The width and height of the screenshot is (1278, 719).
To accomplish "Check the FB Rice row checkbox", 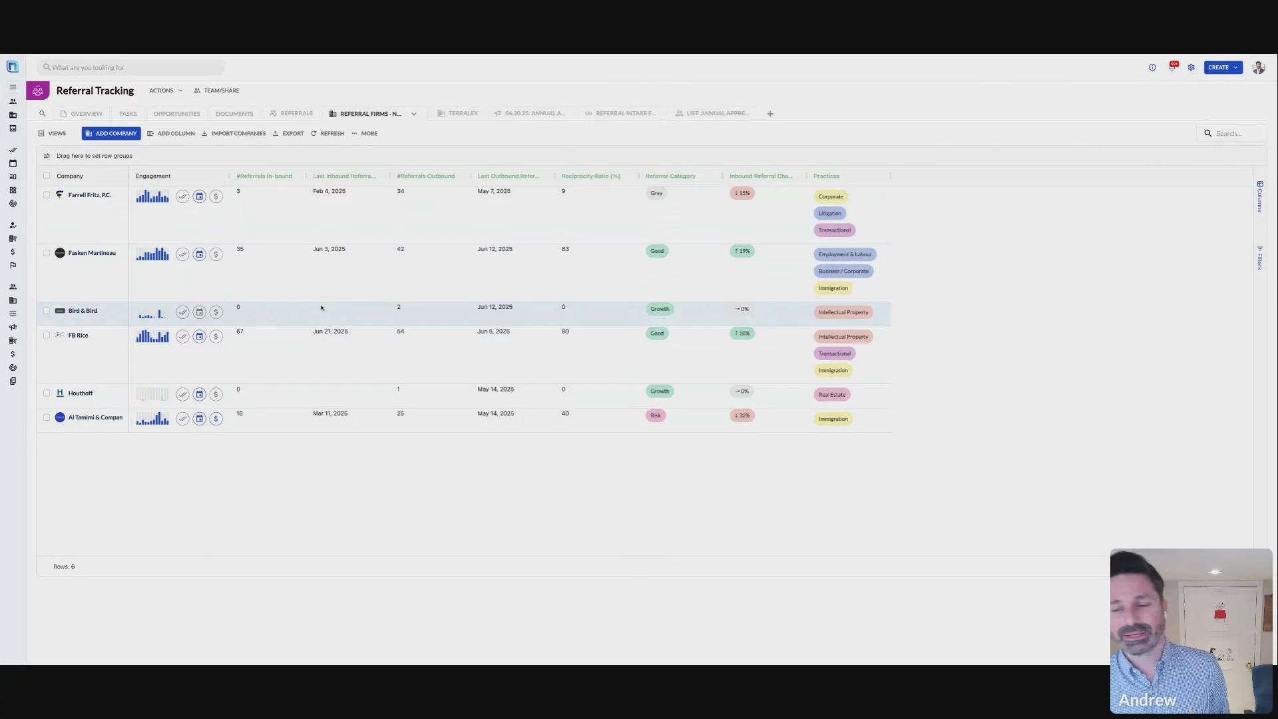I will [47, 336].
